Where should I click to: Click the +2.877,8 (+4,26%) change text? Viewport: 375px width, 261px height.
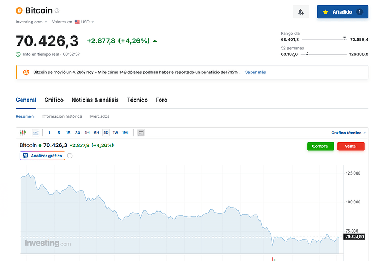point(118,41)
